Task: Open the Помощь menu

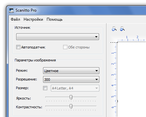Action: (x=54, y=19)
